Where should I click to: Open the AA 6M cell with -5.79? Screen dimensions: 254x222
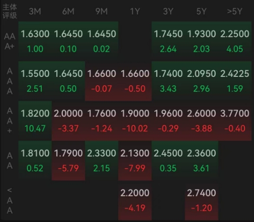(69, 160)
